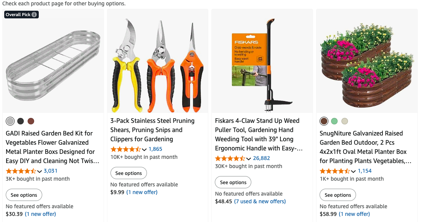This screenshot has width=422, height=222.
Task: Expand the GADI garden bed rating dropdown
Action: click(40, 171)
